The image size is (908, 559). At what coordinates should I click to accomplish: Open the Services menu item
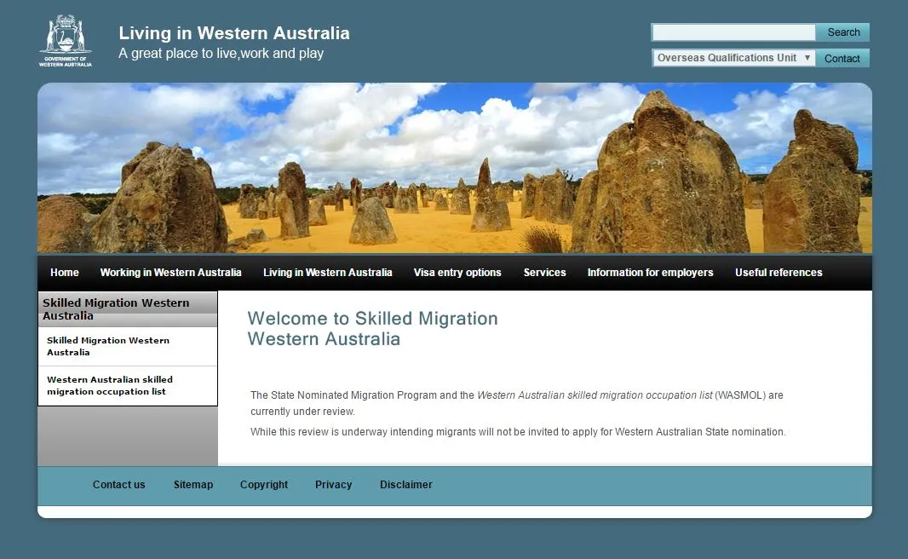point(545,273)
